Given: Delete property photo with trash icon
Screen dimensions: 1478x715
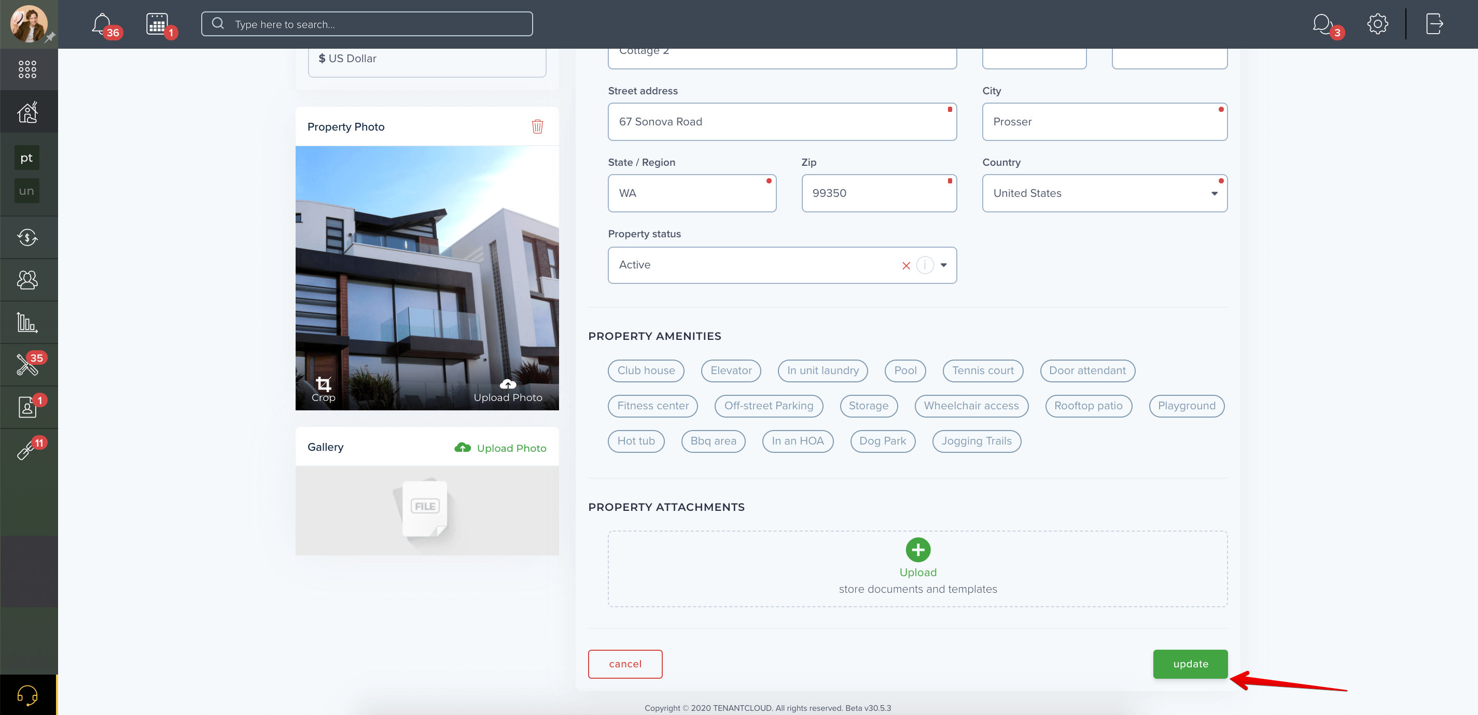Looking at the screenshot, I should click(x=537, y=126).
